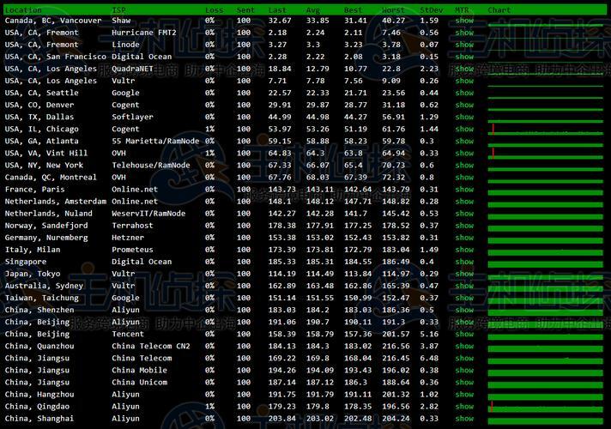Open 'show' for France, Paris Online.net

(x=464, y=190)
